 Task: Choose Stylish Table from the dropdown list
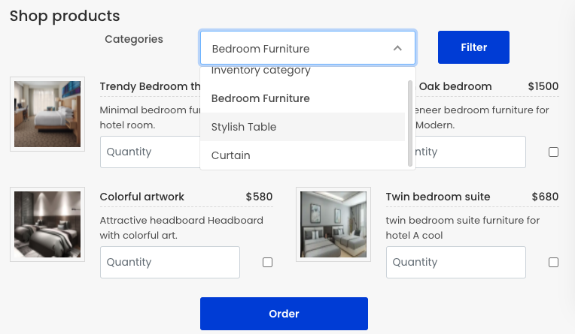303,127
